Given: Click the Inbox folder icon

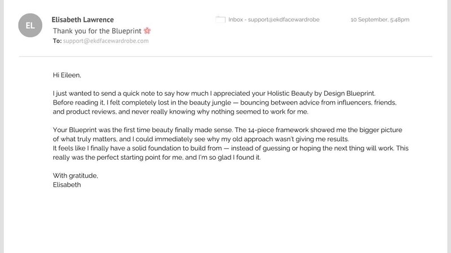Looking at the screenshot, I should tap(220, 20).
